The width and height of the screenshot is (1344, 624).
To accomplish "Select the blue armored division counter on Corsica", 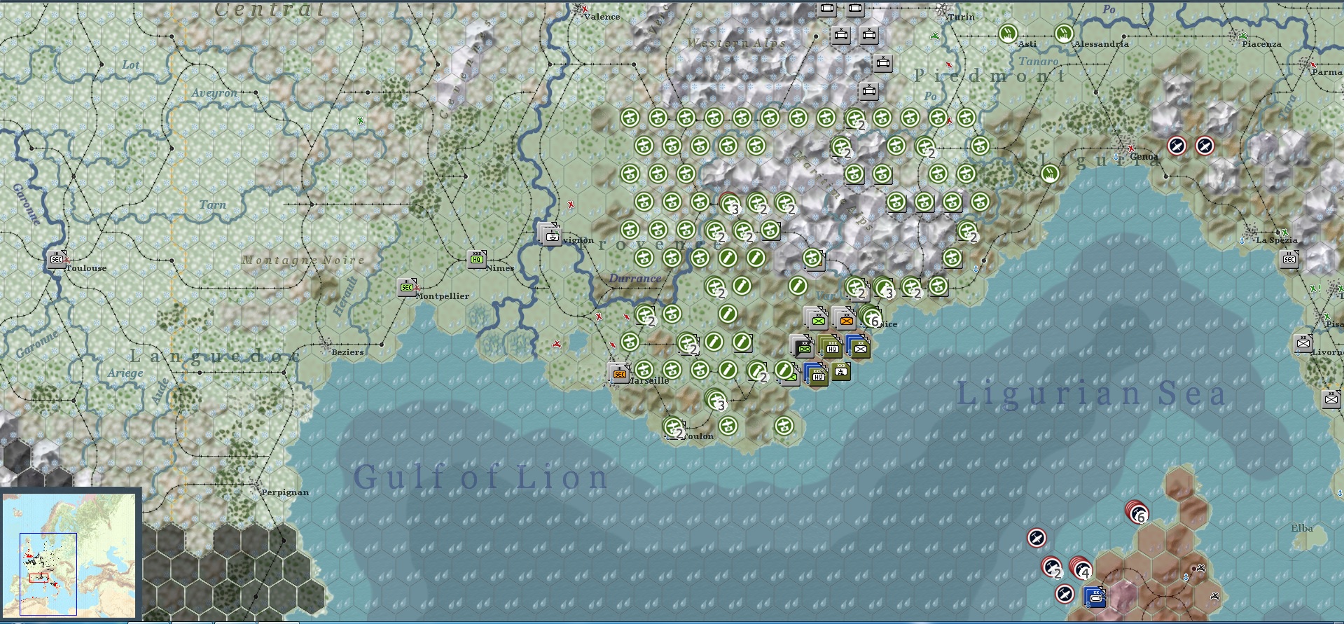I will [x=1095, y=597].
